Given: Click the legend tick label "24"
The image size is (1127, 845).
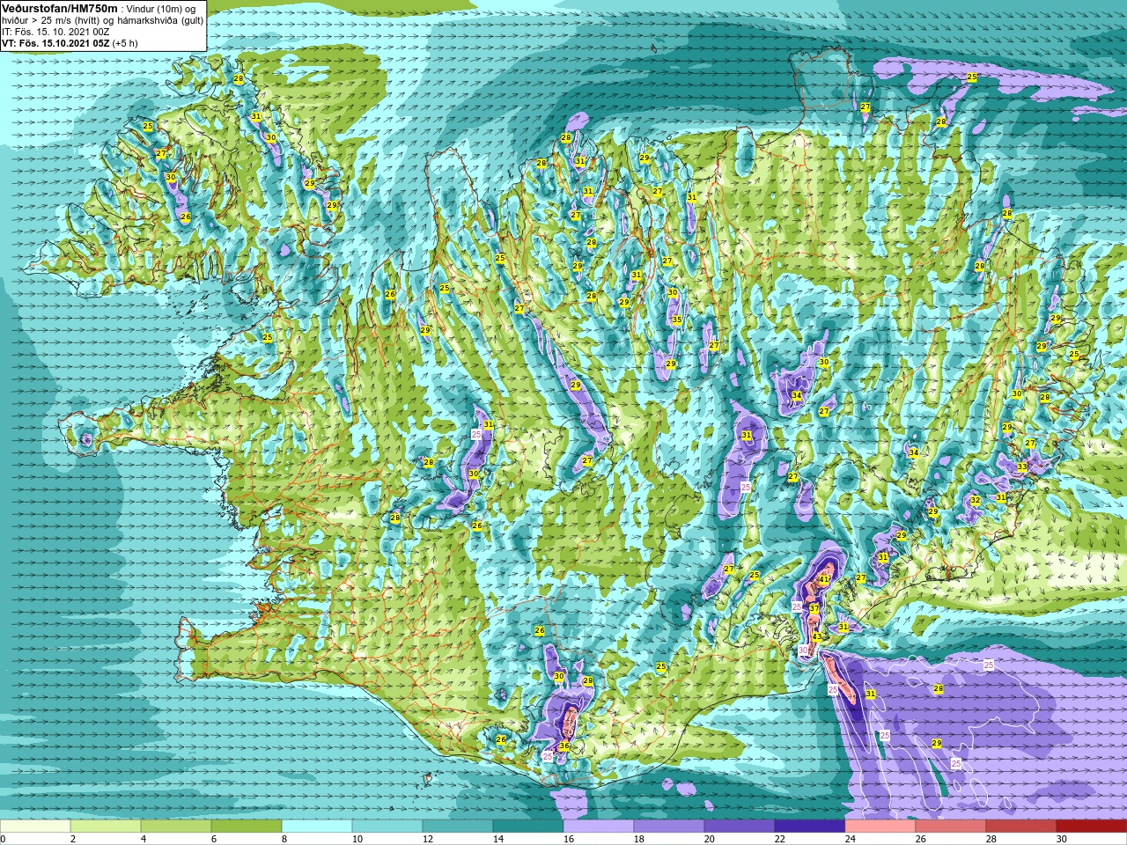Looking at the screenshot, I should click(x=851, y=839).
